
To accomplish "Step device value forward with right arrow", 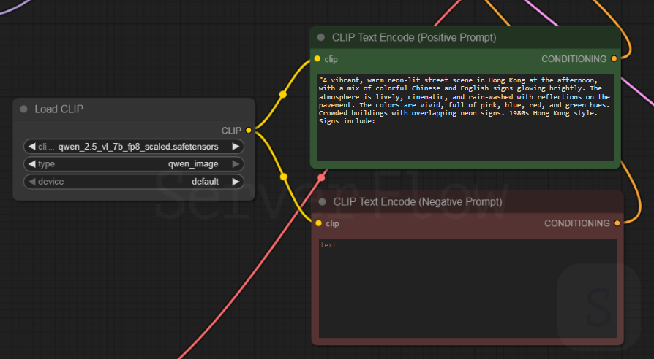I will 236,182.
